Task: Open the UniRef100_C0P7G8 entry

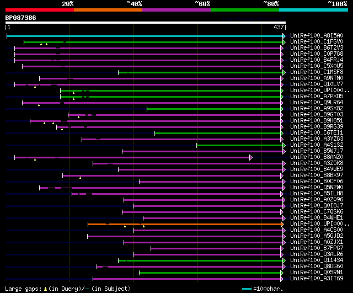Action: [317, 54]
